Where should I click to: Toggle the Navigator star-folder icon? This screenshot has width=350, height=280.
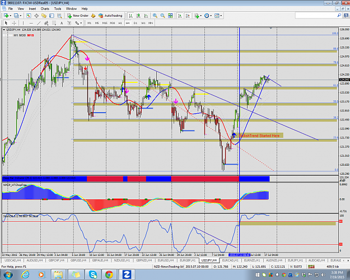point(44,16)
